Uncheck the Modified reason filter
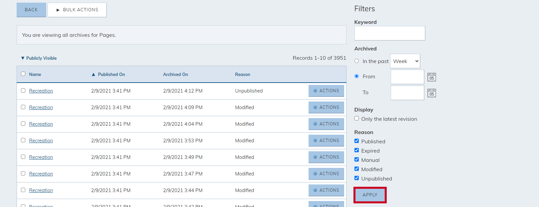The height and width of the screenshot is (207, 539). (x=356, y=169)
